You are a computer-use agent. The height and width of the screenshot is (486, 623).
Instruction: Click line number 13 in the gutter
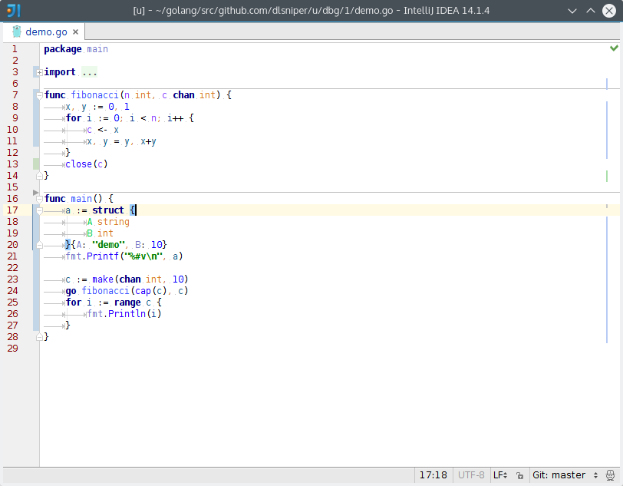[13, 164]
